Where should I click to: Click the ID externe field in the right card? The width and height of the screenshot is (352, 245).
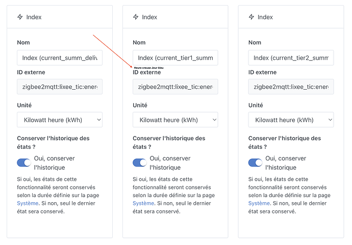tap(291, 87)
